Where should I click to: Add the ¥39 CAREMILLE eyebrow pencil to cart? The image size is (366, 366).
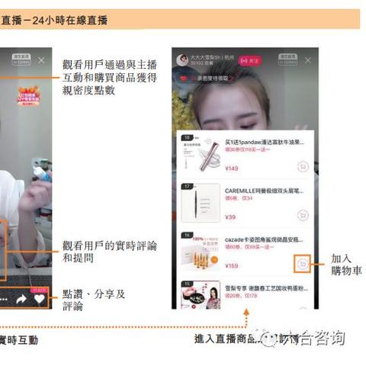(x=303, y=216)
